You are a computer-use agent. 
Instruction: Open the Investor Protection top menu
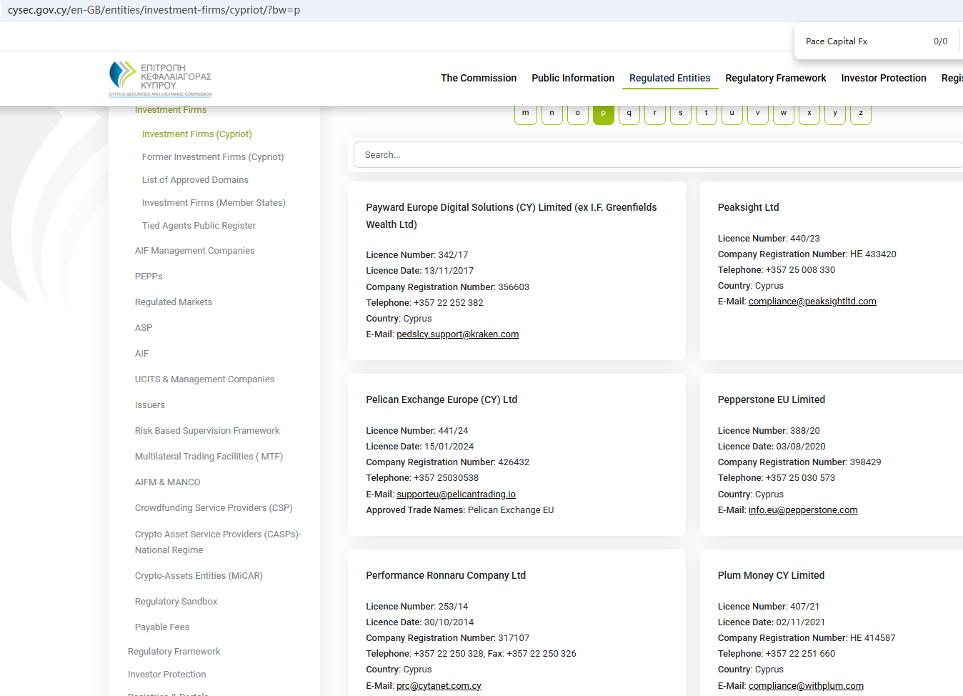(883, 78)
